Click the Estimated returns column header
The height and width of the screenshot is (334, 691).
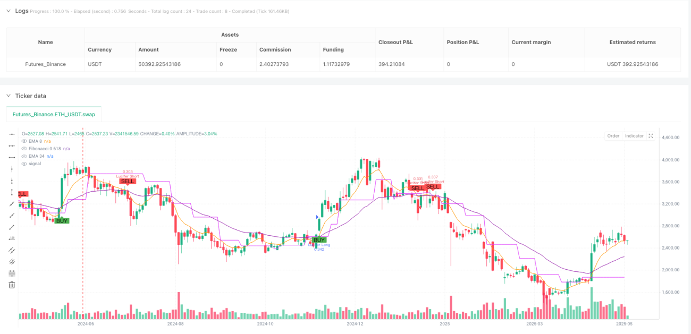[x=633, y=42]
